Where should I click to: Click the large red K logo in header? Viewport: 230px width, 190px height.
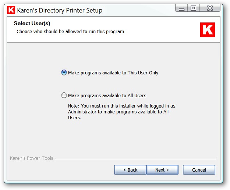click(208, 30)
